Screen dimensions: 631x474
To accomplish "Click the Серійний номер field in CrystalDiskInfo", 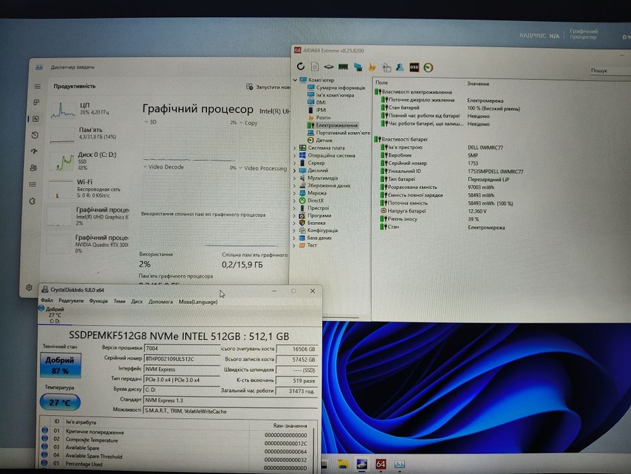I will 182,359.
